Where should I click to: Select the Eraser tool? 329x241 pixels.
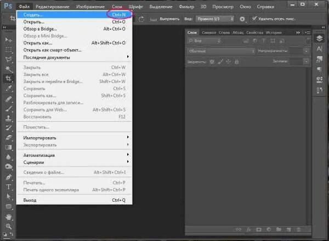9,138
